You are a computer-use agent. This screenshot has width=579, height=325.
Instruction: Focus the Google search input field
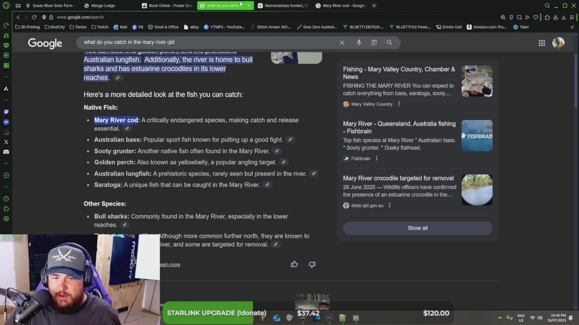tap(208, 42)
